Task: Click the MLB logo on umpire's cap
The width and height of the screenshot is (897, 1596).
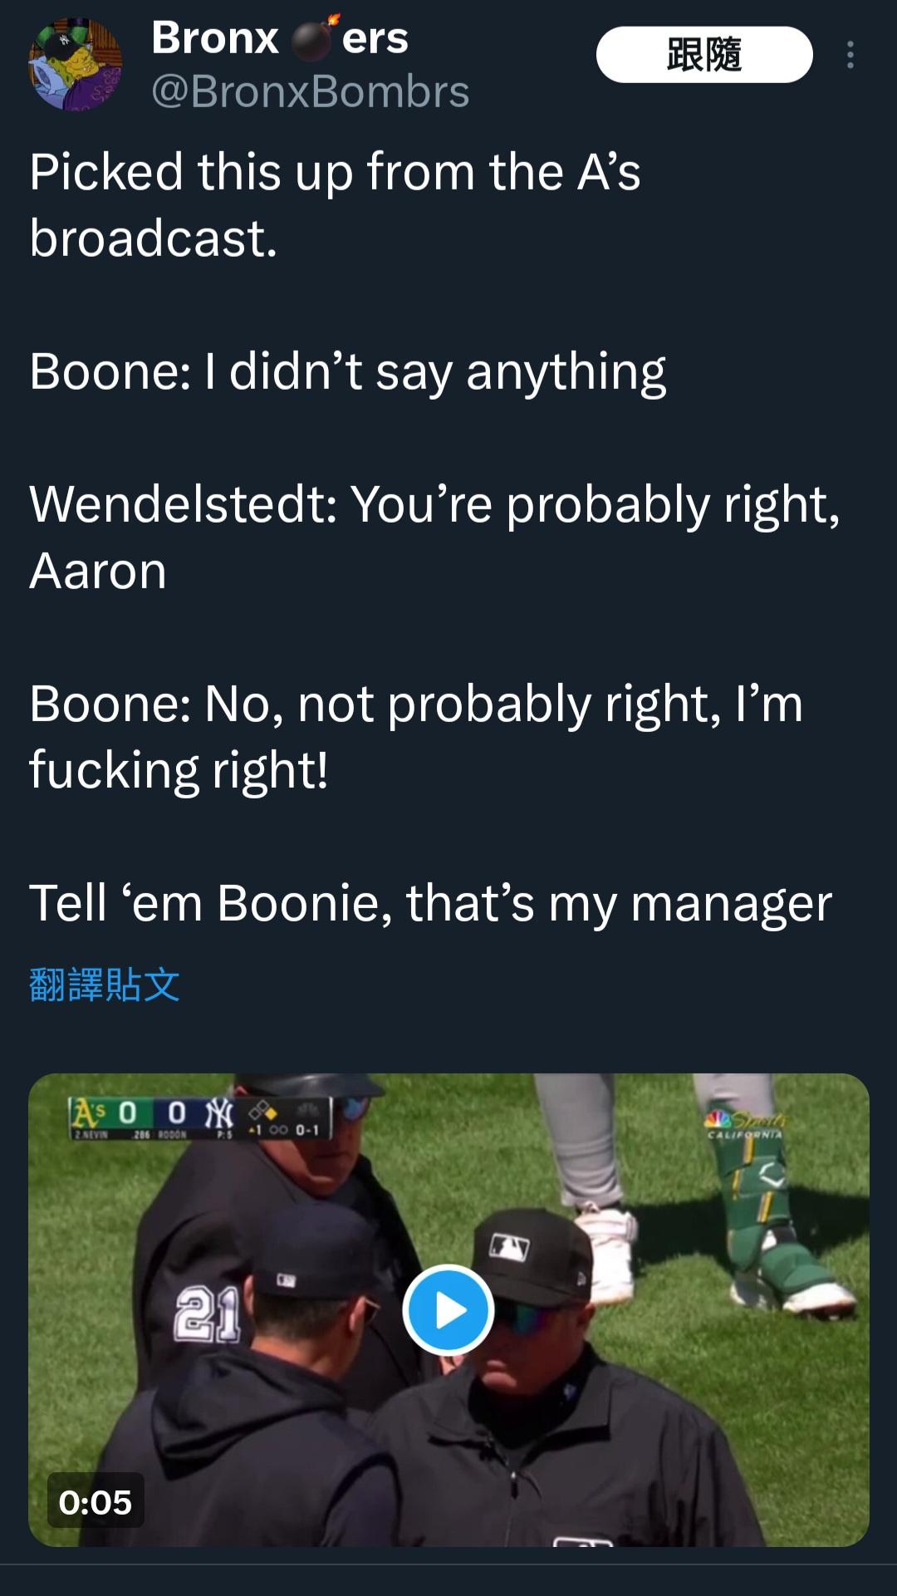Action: point(509,1248)
